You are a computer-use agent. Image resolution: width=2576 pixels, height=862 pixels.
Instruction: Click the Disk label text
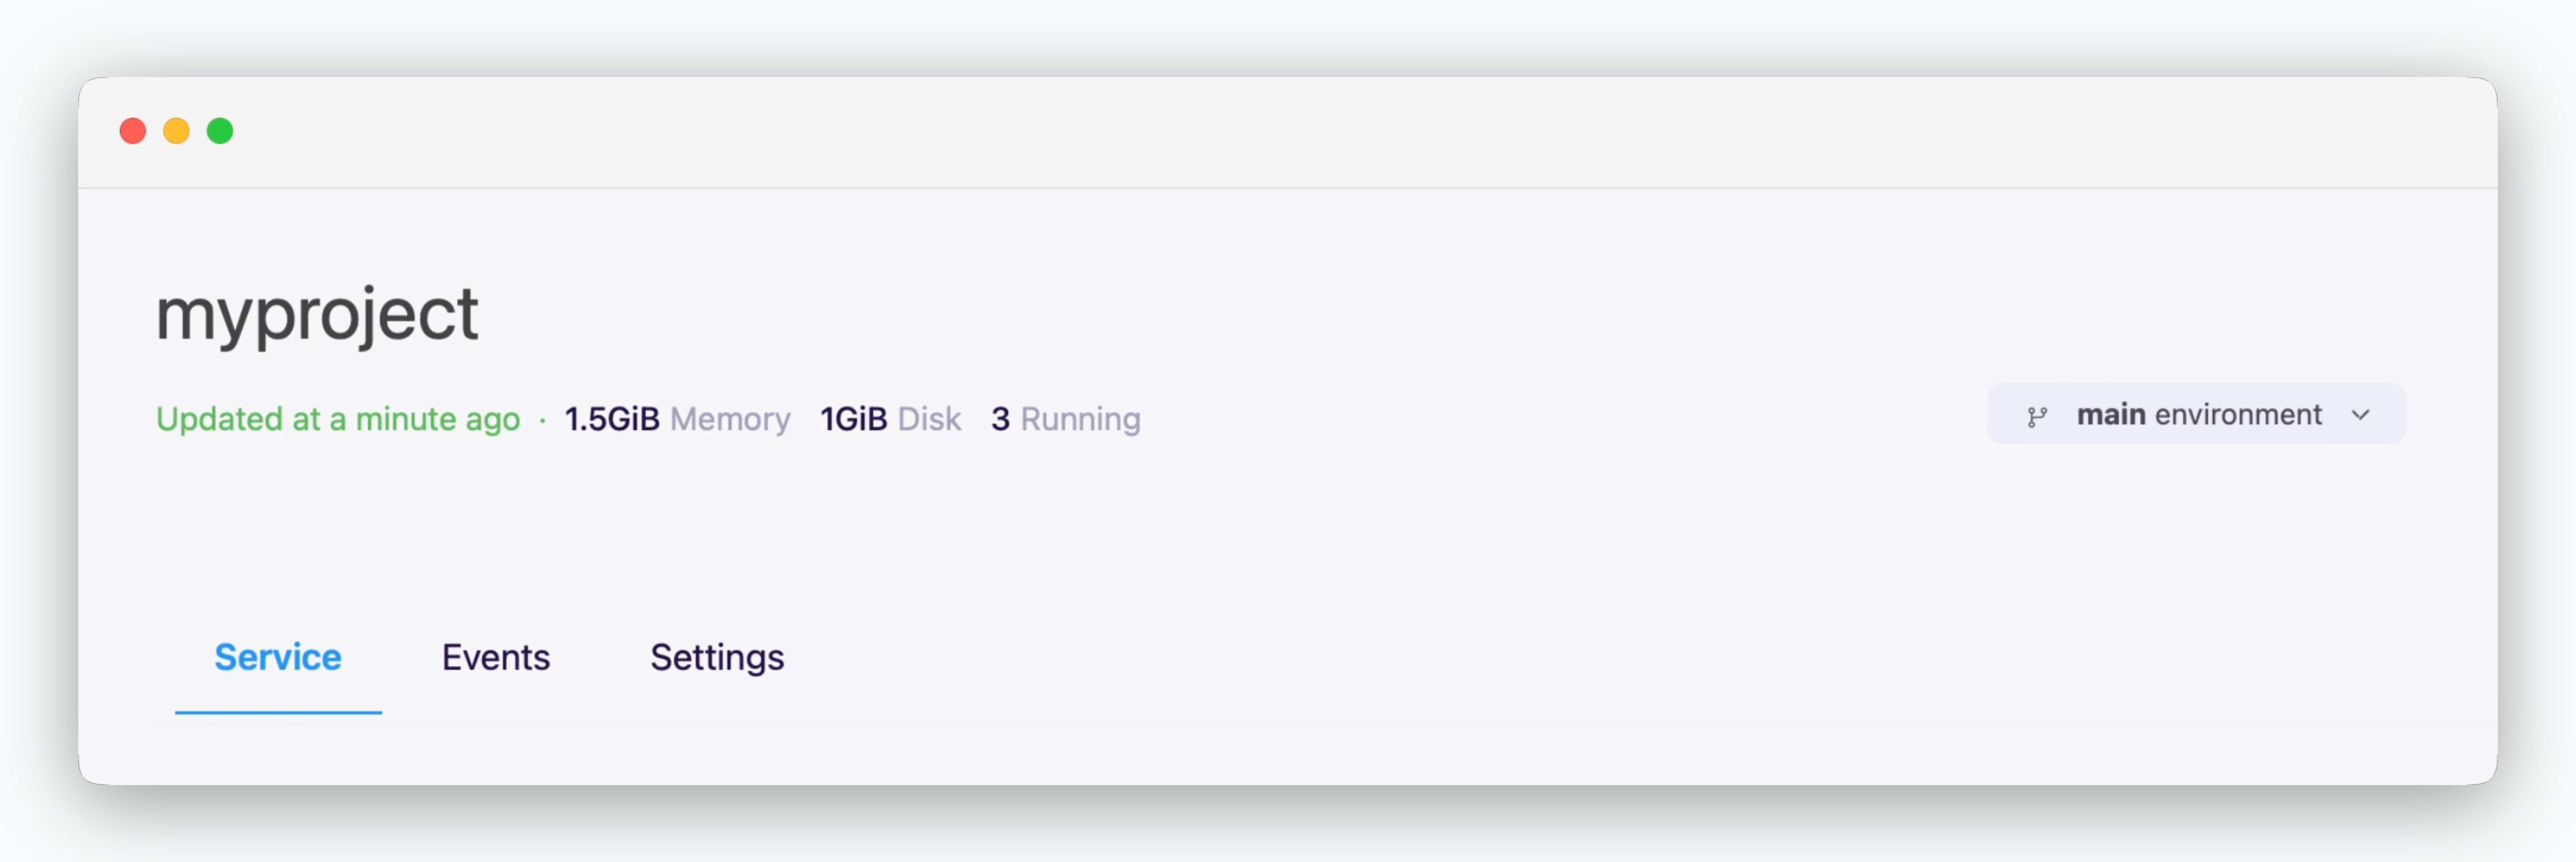pyautogui.click(x=929, y=419)
